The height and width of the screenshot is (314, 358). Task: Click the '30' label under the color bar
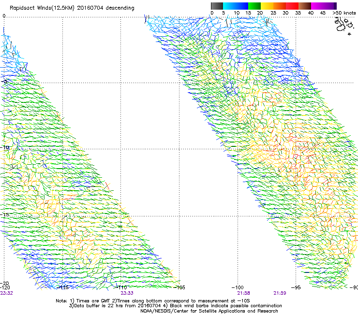(285, 13)
